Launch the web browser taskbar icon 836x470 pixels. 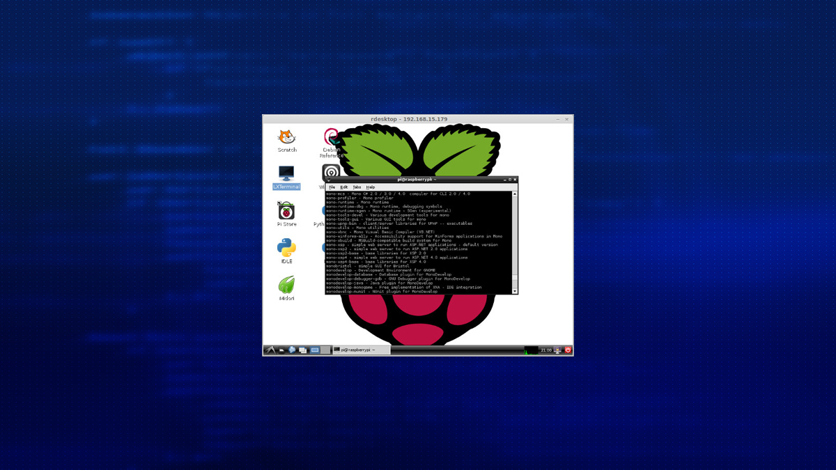pyautogui.click(x=292, y=350)
